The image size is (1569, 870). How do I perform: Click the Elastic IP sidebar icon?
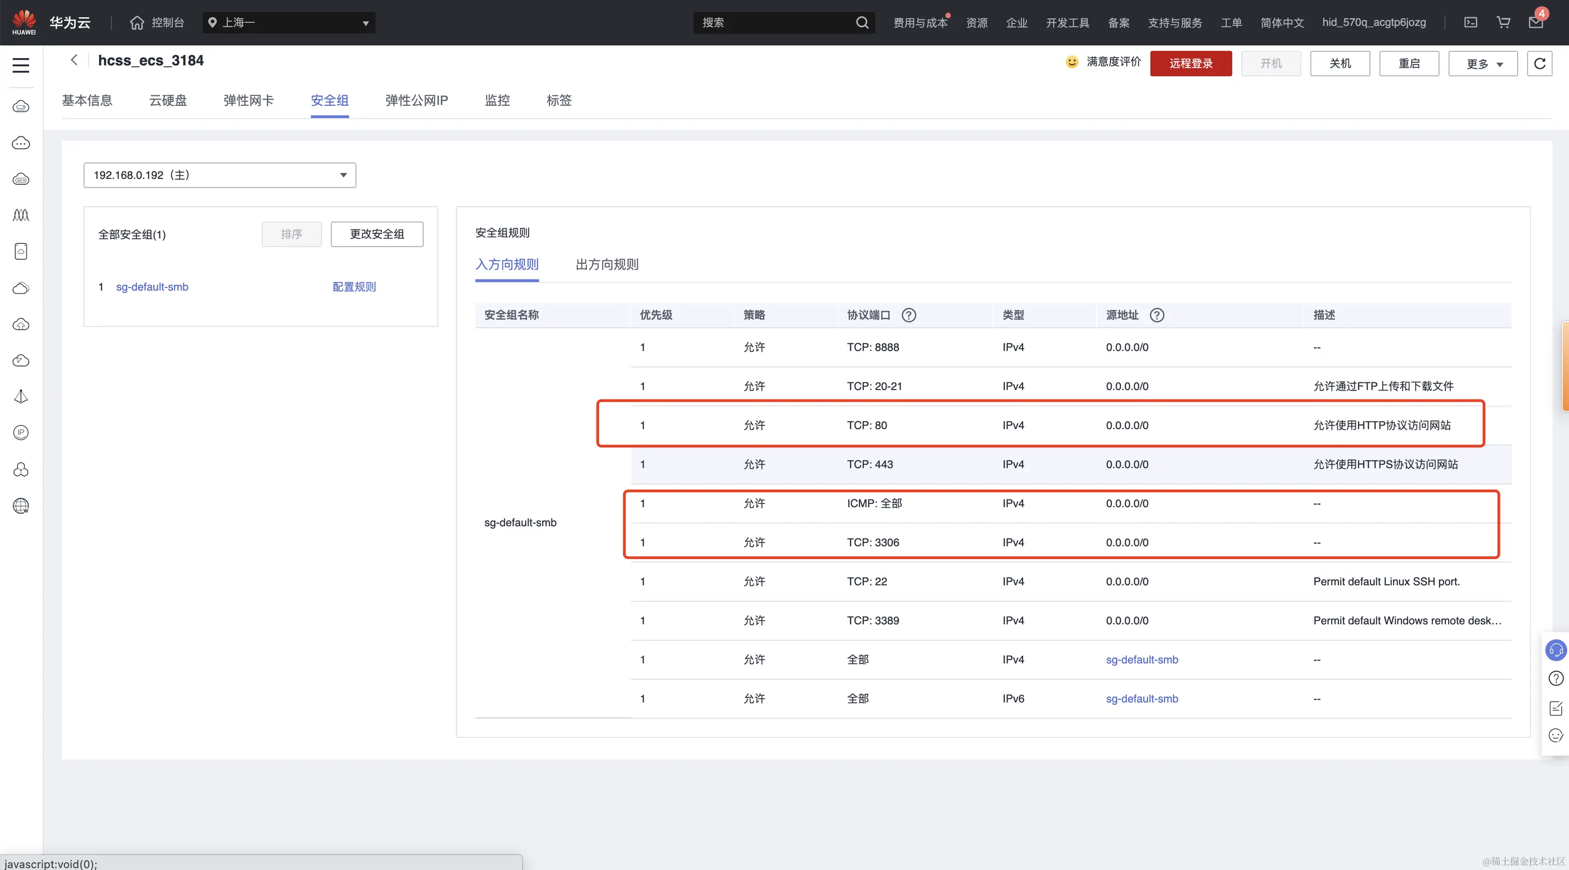point(21,433)
